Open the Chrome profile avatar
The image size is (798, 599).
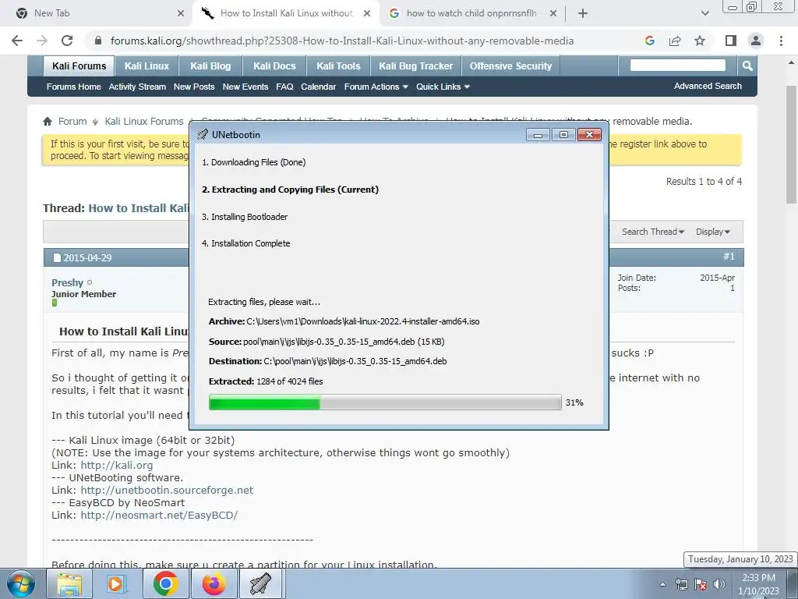pos(756,41)
